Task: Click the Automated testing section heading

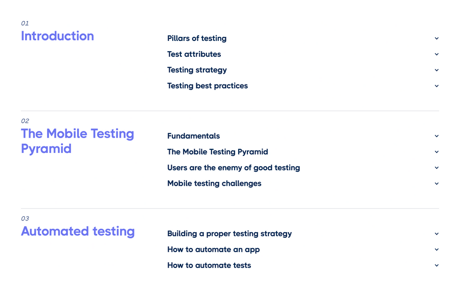Action: (x=78, y=231)
